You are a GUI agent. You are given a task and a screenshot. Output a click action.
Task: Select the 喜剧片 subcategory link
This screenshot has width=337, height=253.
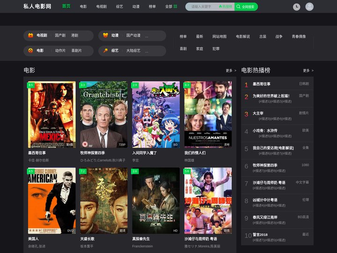[76, 51]
